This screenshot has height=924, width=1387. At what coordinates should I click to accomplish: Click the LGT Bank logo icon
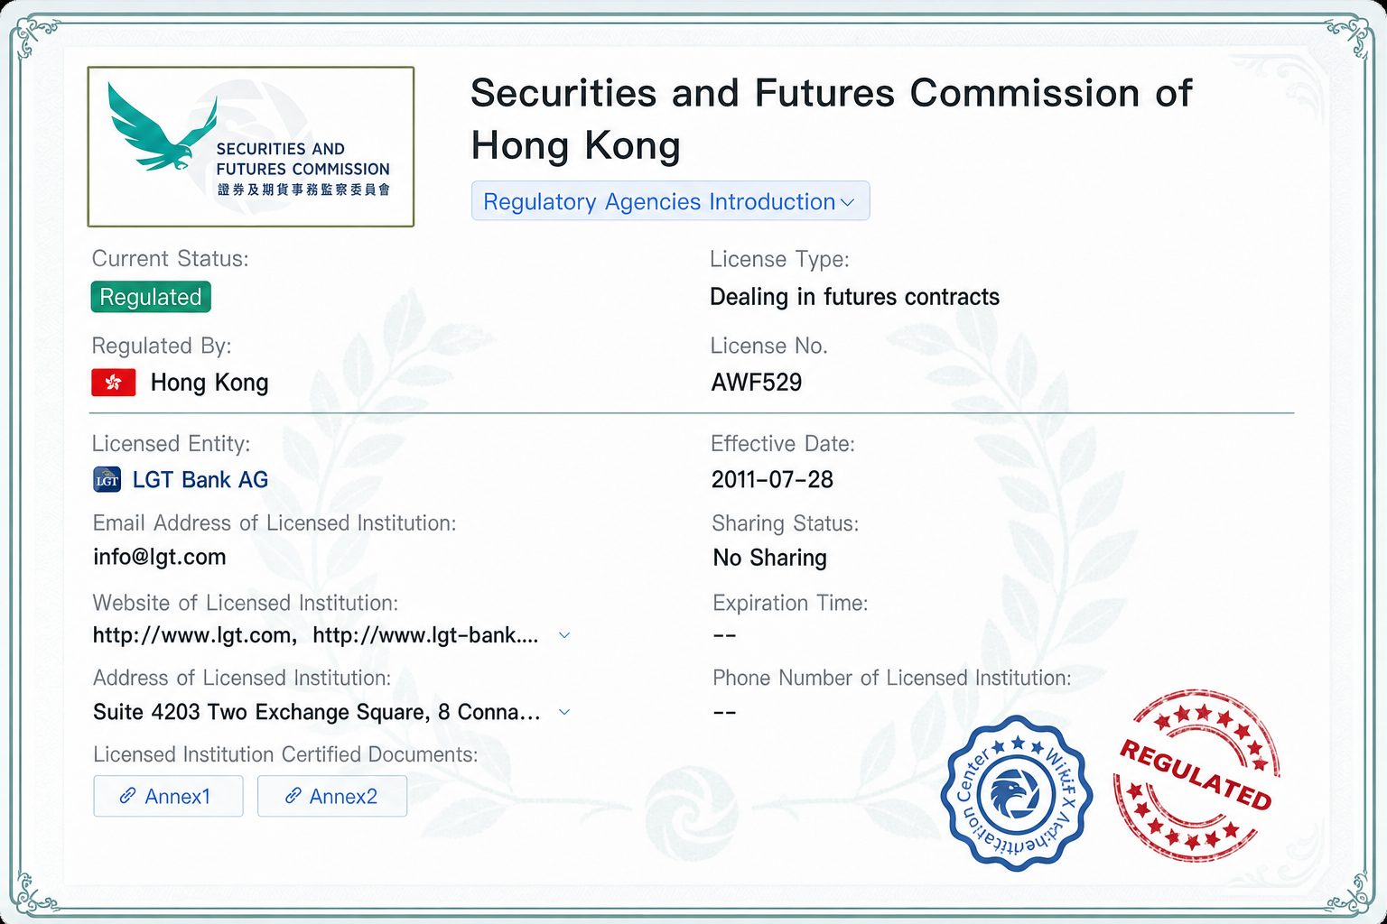click(107, 480)
